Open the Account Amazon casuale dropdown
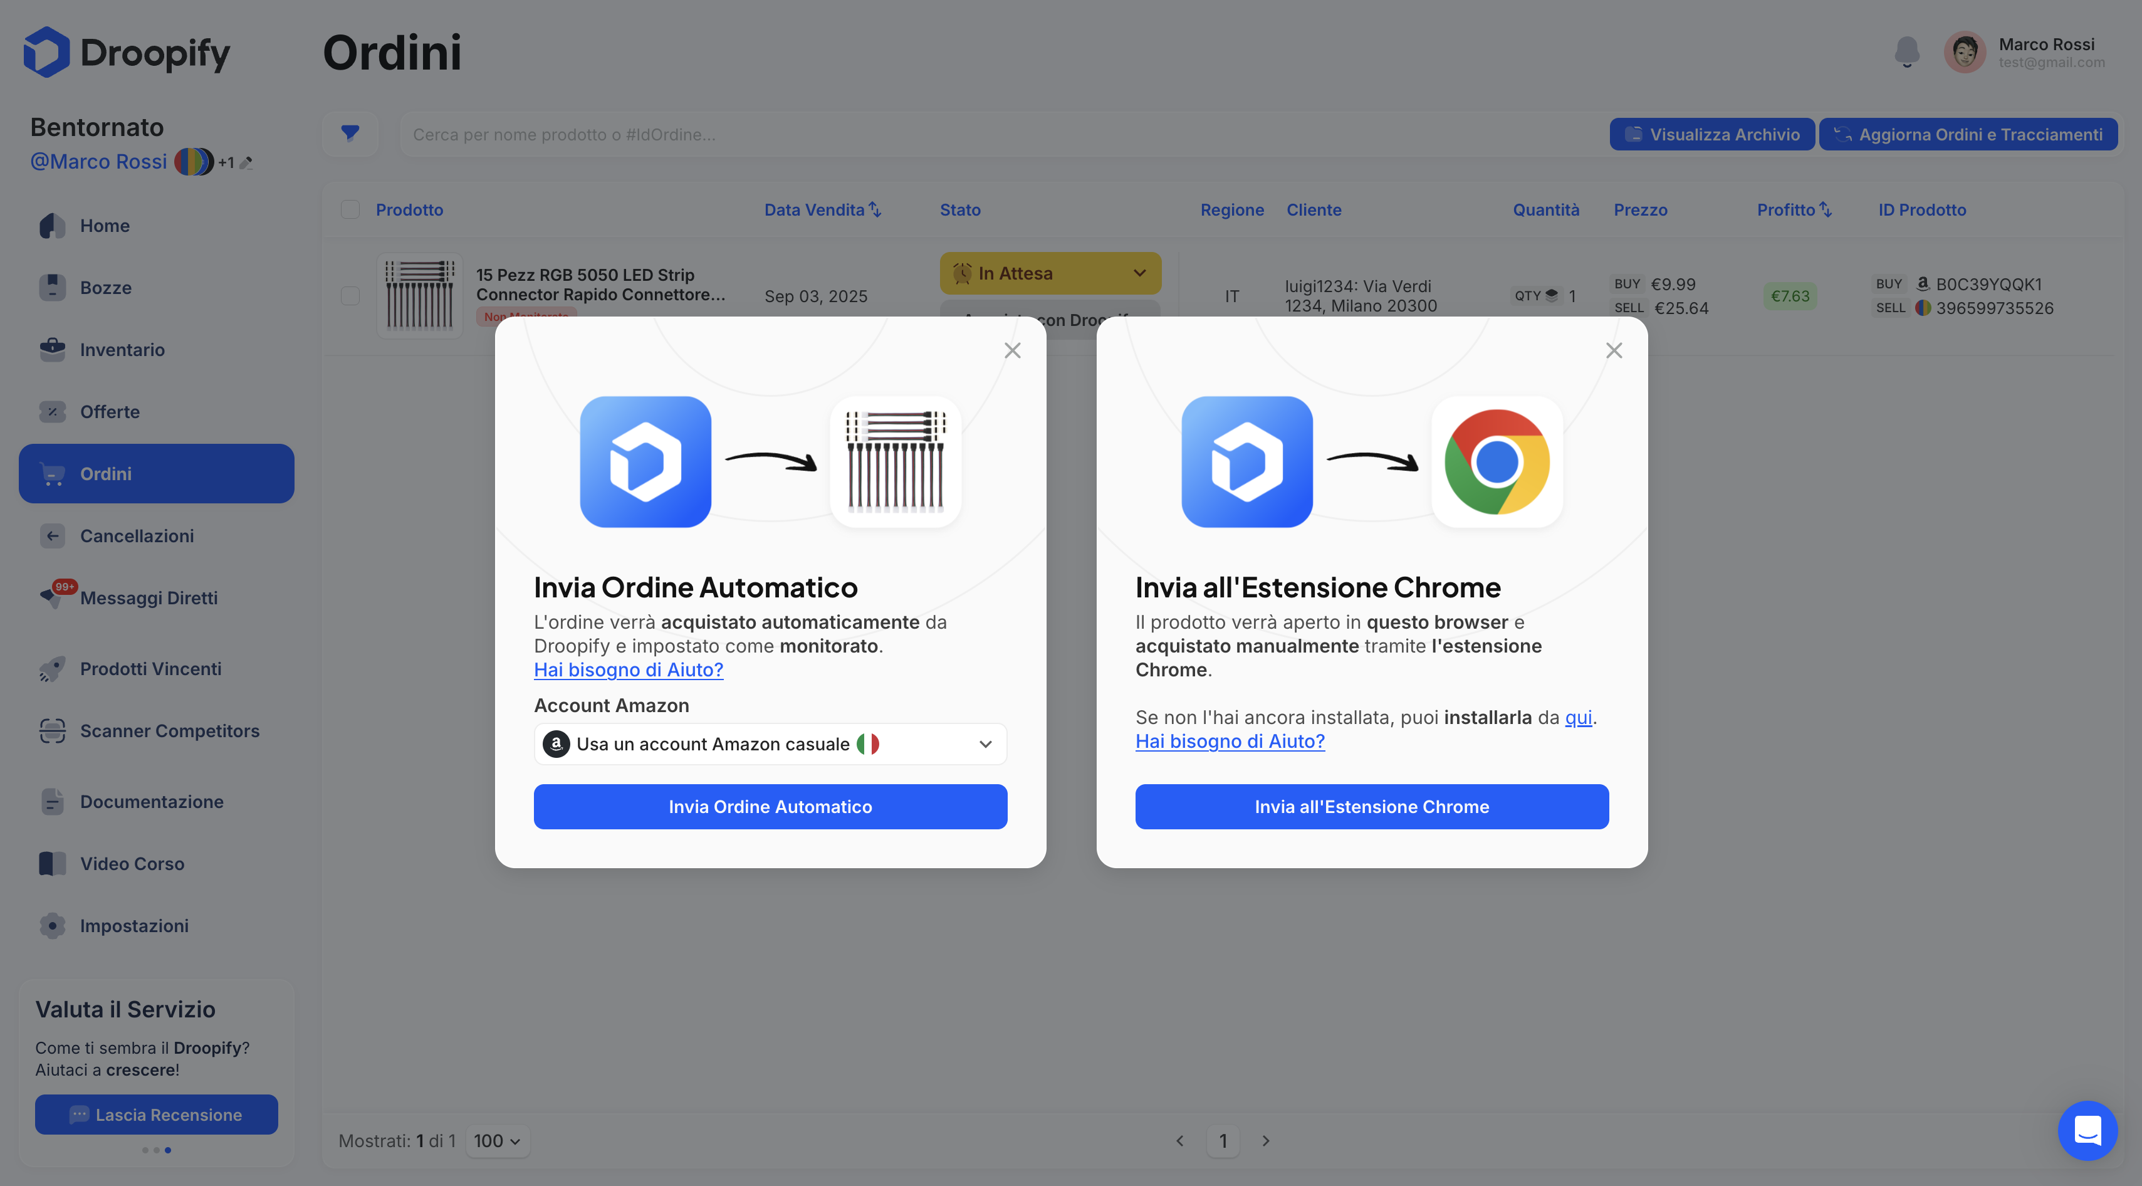The height and width of the screenshot is (1186, 2142). point(770,743)
